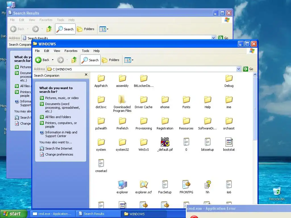This screenshot has width=291, height=218.
Task: Select the BitLockerDis... folder
Action: coord(144,81)
